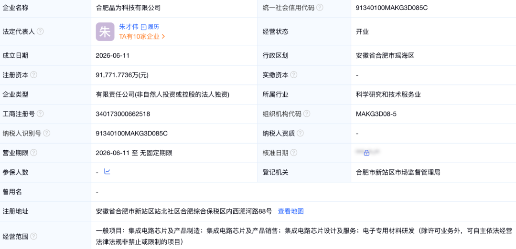Select the 经营范围 business scope description
Image resolution: width=516 pixels, height=249 pixels.
coord(303,236)
